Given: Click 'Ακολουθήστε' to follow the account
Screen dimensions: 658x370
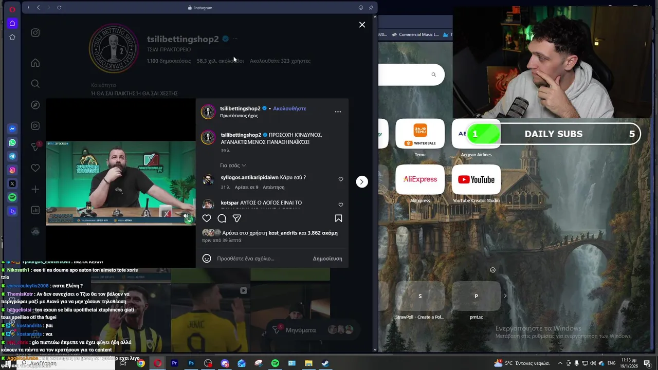Looking at the screenshot, I should 289,108.
